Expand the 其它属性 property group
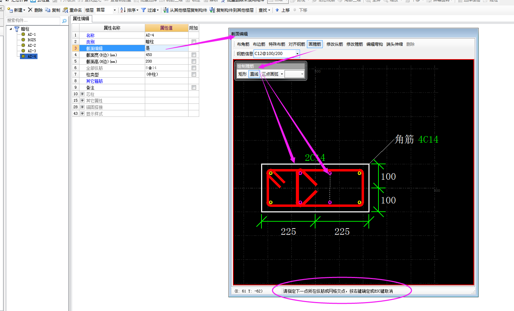 pyautogui.click(x=82, y=100)
